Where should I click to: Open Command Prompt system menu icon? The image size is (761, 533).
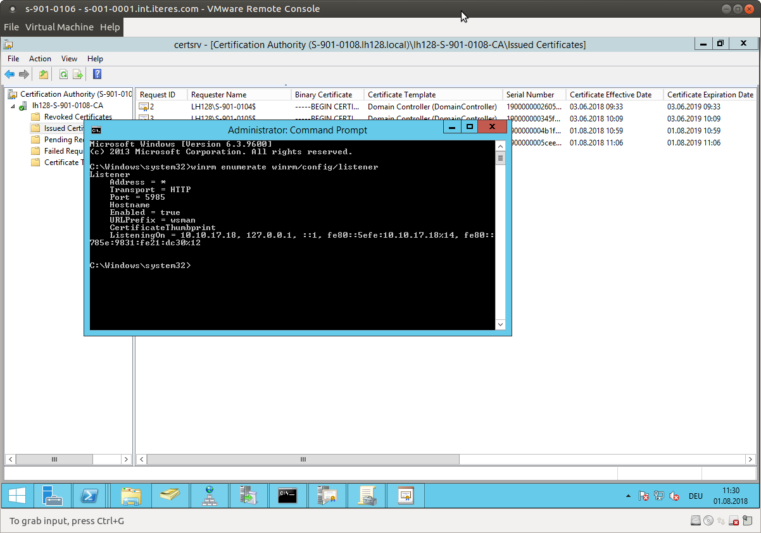(96, 130)
